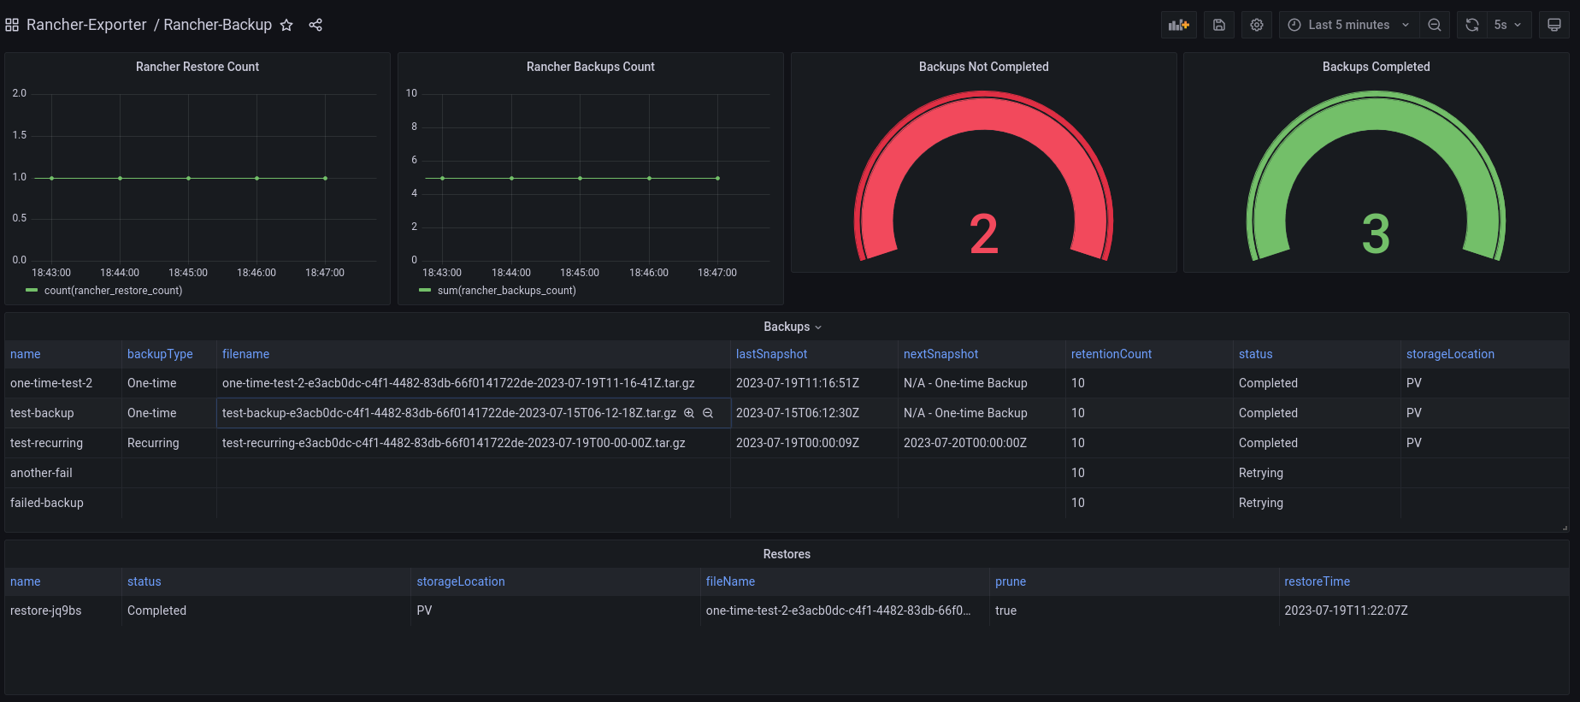Open dashboard settings gear
The image size is (1580, 702).
tap(1257, 25)
